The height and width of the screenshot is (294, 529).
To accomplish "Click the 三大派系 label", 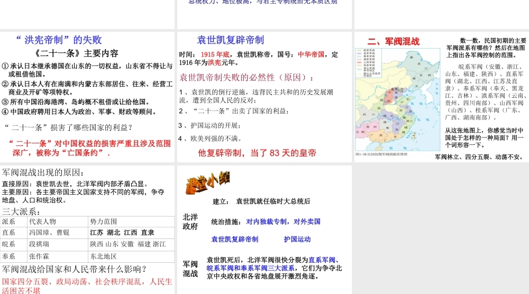I will click(21, 212).
